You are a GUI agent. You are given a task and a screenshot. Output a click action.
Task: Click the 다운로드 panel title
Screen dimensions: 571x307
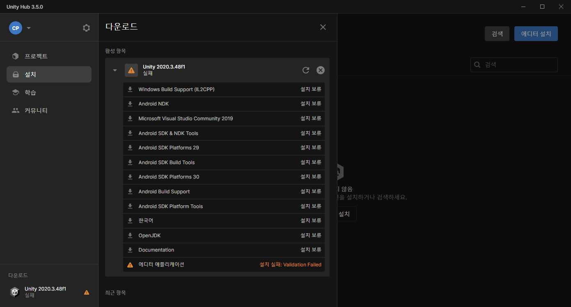[x=122, y=27]
